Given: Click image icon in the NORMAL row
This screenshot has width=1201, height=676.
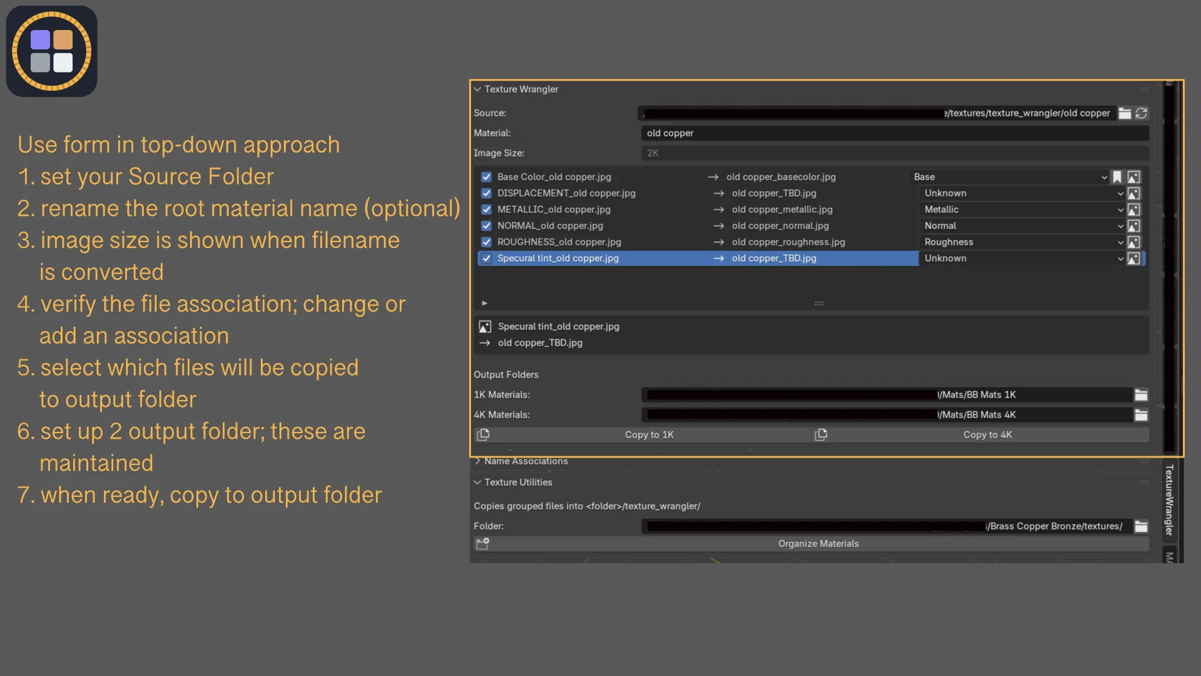Looking at the screenshot, I should pyautogui.click(x=1133, y=226).
